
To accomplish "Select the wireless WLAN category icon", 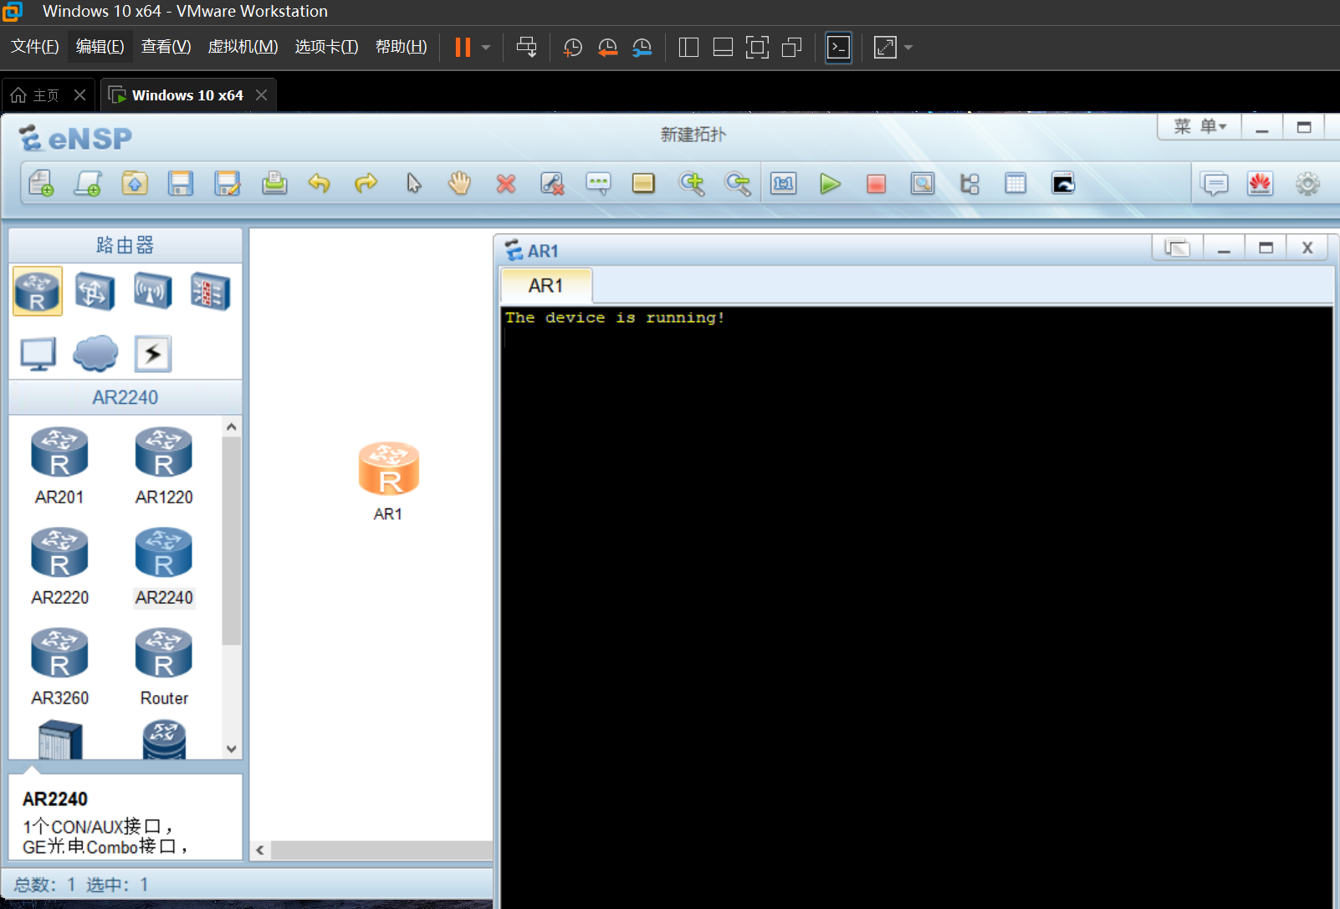I will pos(152,291).
